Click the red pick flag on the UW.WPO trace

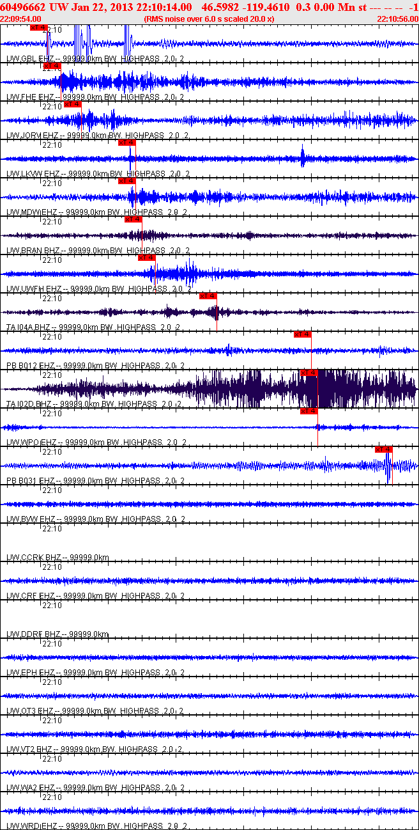pyautogui.click(x=309, y=411)
